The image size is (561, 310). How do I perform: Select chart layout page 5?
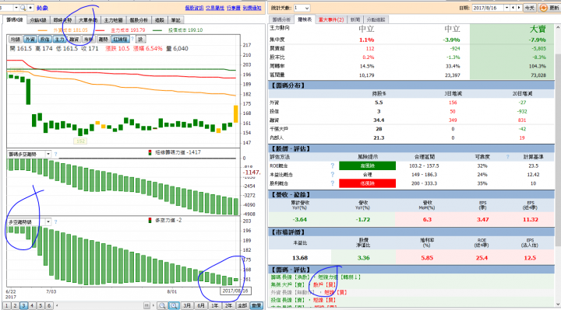pyautogui.click(x=41, y=305)
